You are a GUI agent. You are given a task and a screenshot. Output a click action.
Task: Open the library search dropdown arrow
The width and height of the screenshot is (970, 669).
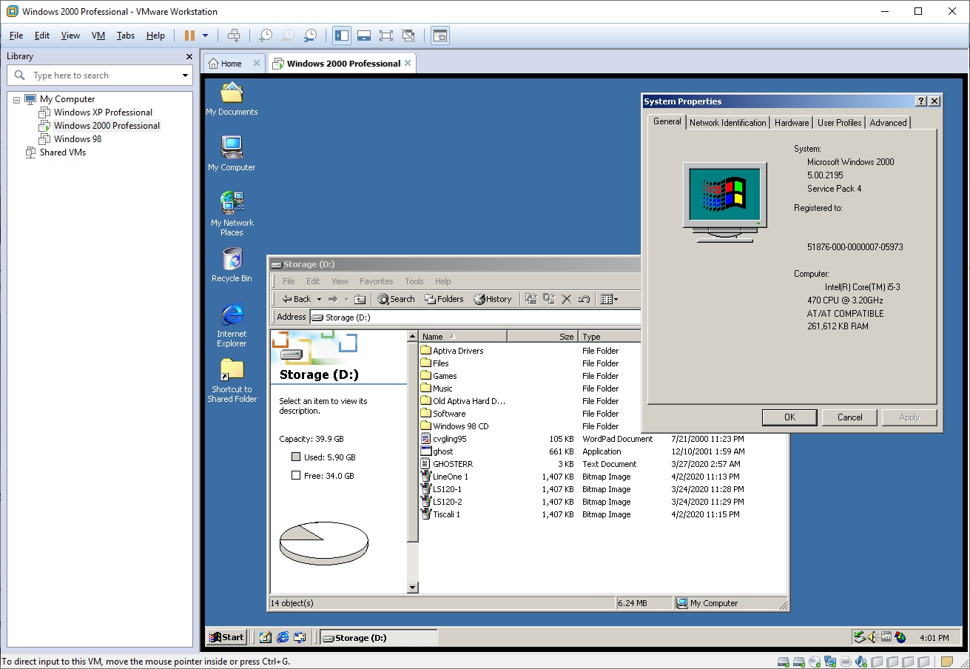[x=185, y=75]
